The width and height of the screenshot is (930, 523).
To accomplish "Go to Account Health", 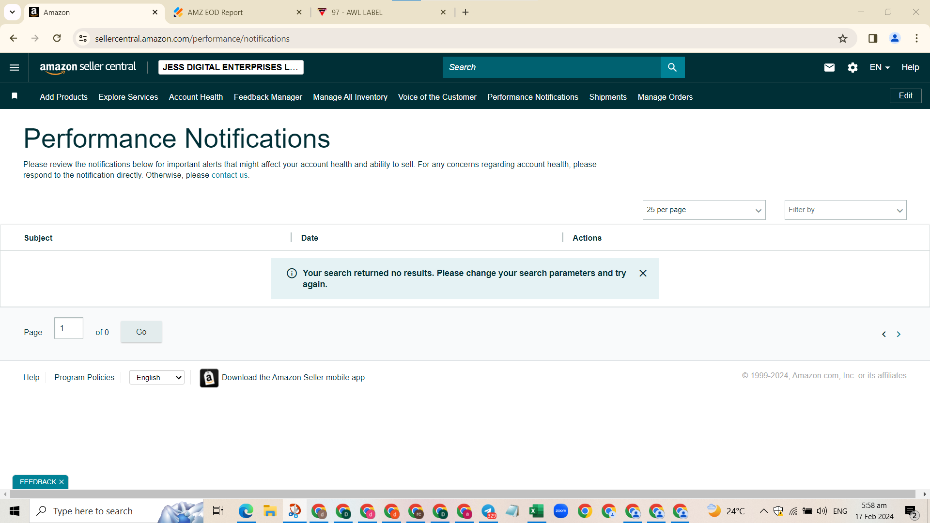I will click(196, 97).
